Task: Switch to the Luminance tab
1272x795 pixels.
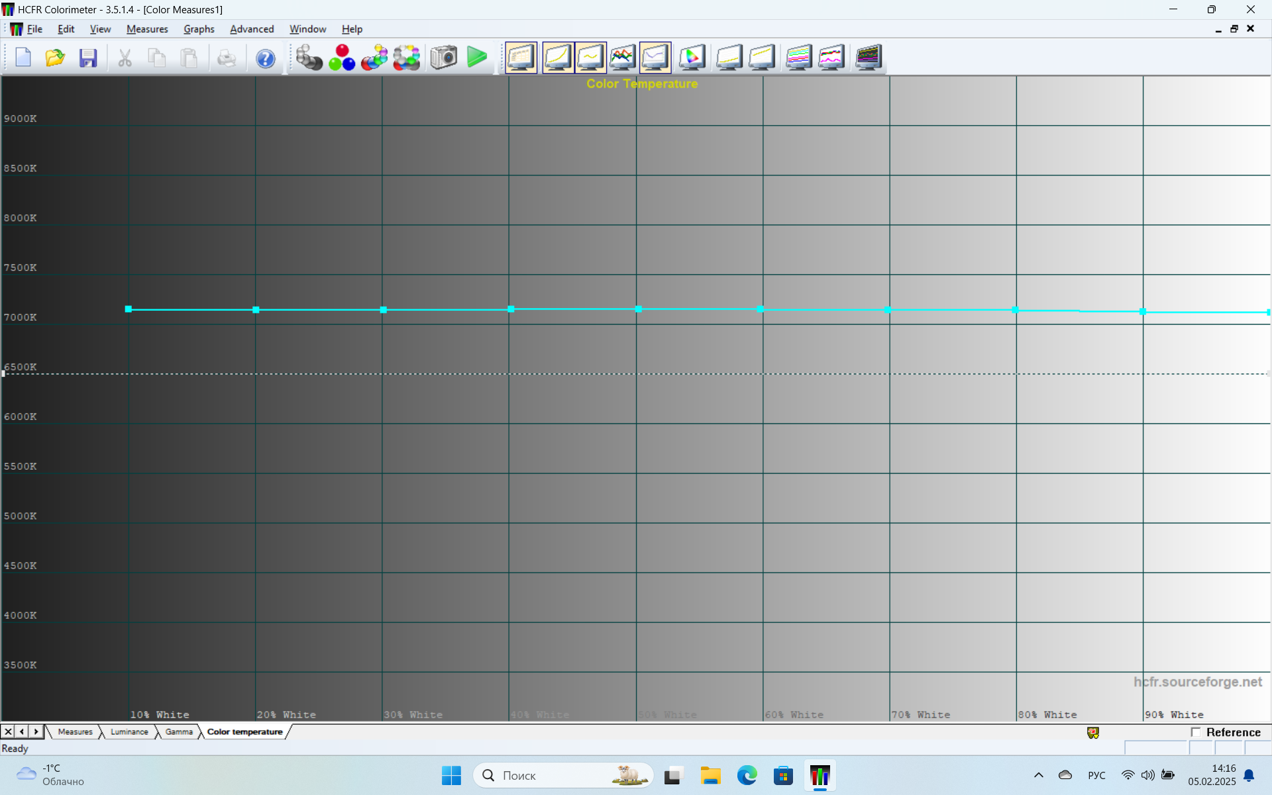Action: pos(129,732)
